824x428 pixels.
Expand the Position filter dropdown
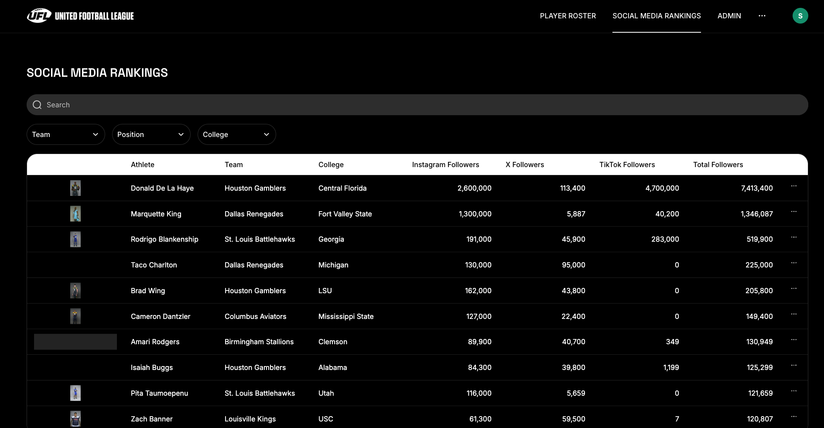pos(151,134)
